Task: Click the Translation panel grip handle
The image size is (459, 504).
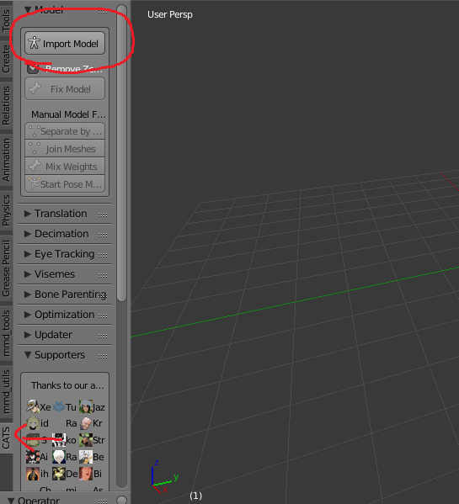Action: click(x=103, y=215)
